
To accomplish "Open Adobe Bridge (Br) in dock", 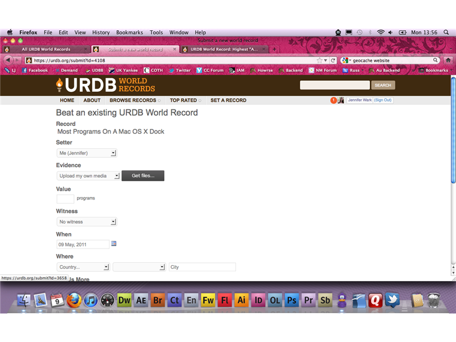I will tap(158, 300).
